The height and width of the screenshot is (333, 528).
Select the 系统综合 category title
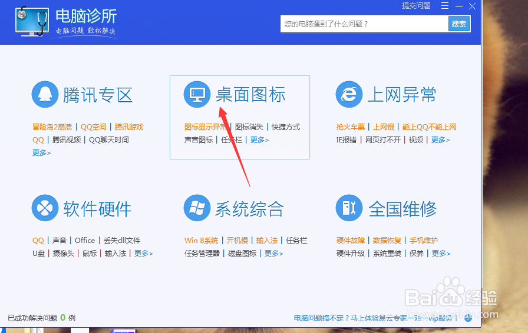(249, 209)
